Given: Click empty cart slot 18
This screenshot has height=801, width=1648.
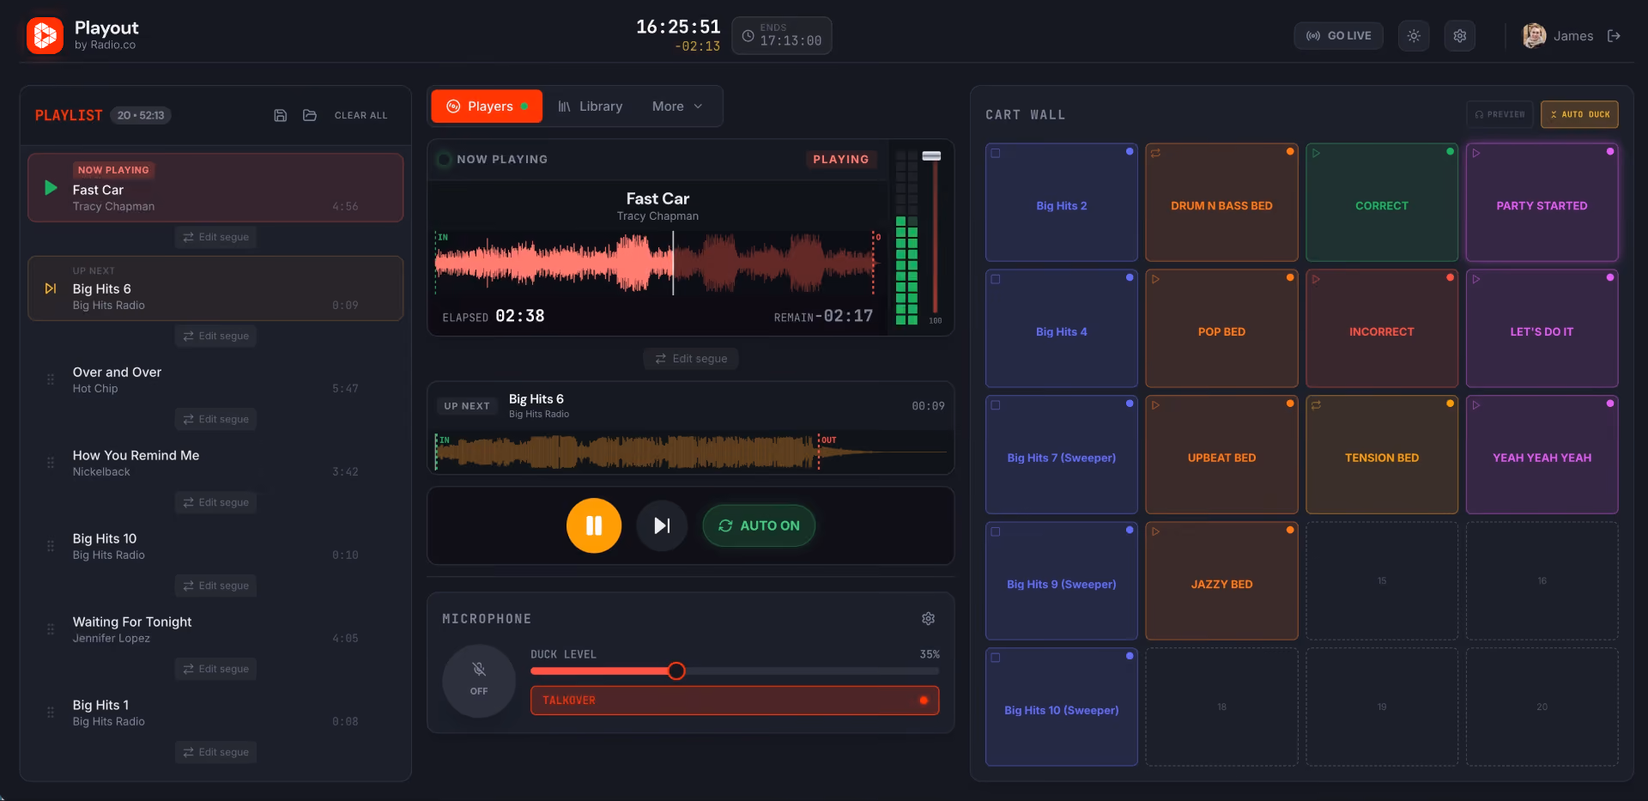Looking at the screenshot, I should point(1221,707).
